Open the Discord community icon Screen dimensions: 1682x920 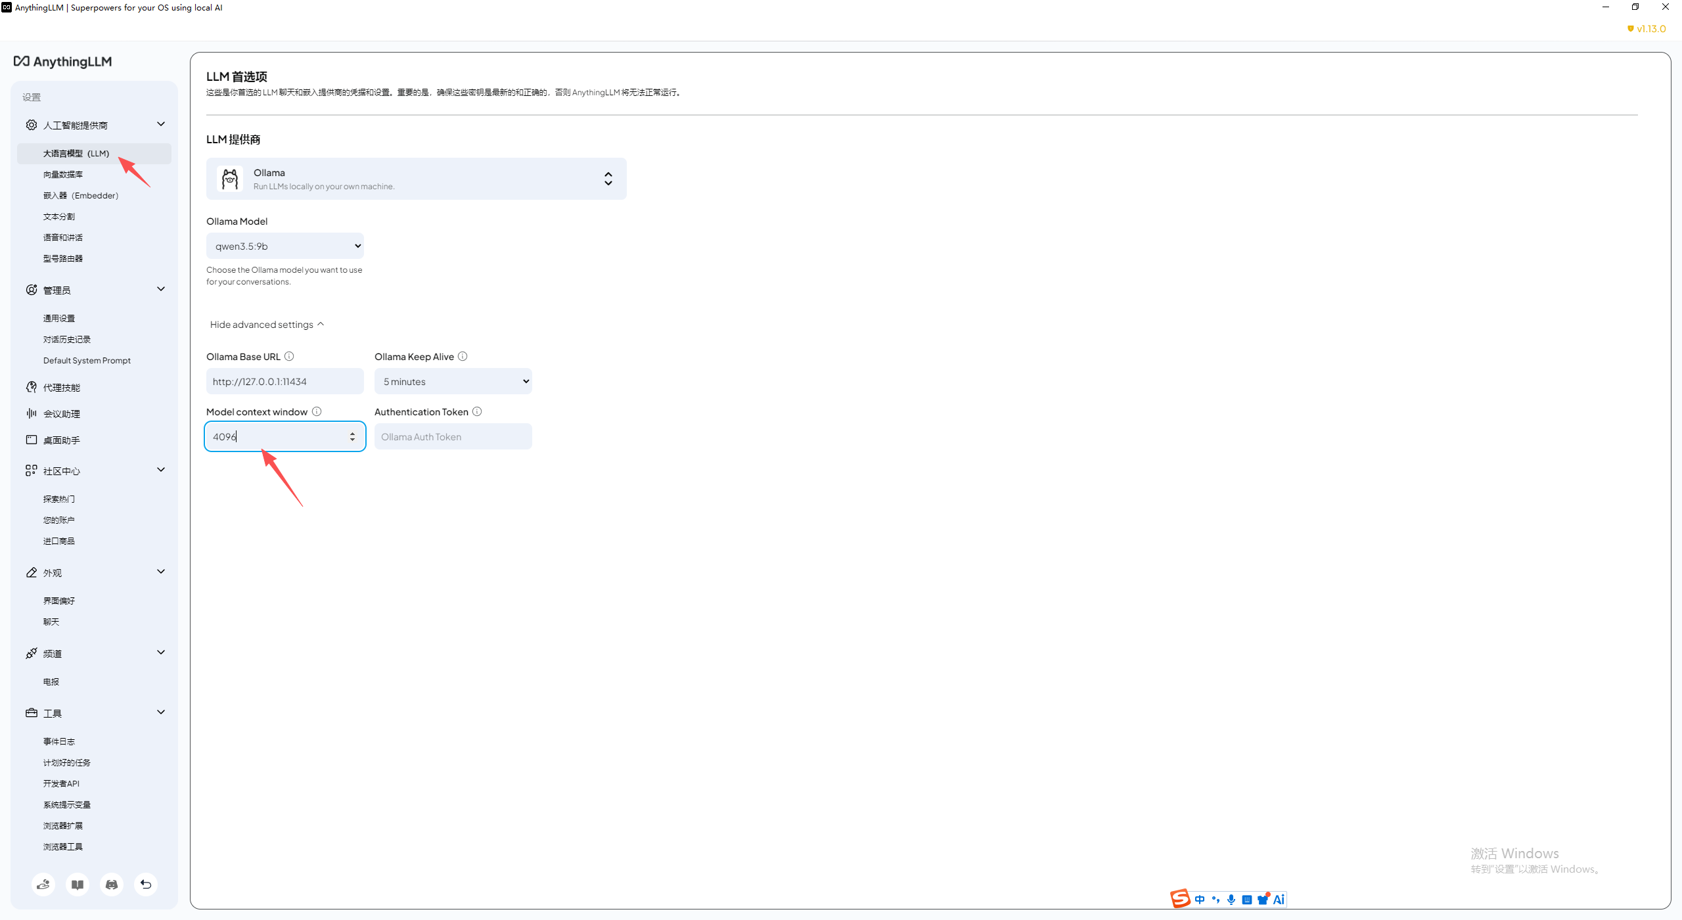pyautogui.click(x=112, y=885)
